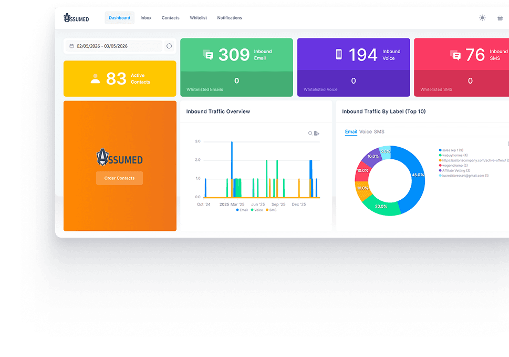Click the zoom magnifier icon on traffic chart
509x357 pixels.
[310, 133]
